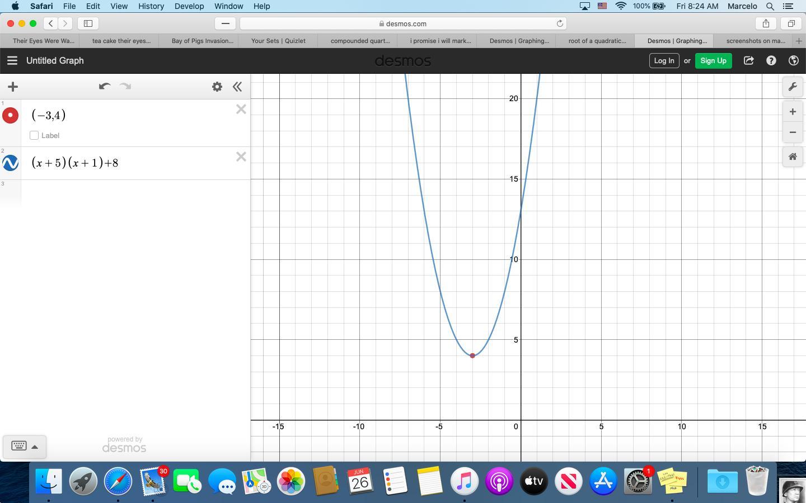Switch to the Bay of Pigs Invasion tab
The image size is (806, 503).
tap(202, 41)
